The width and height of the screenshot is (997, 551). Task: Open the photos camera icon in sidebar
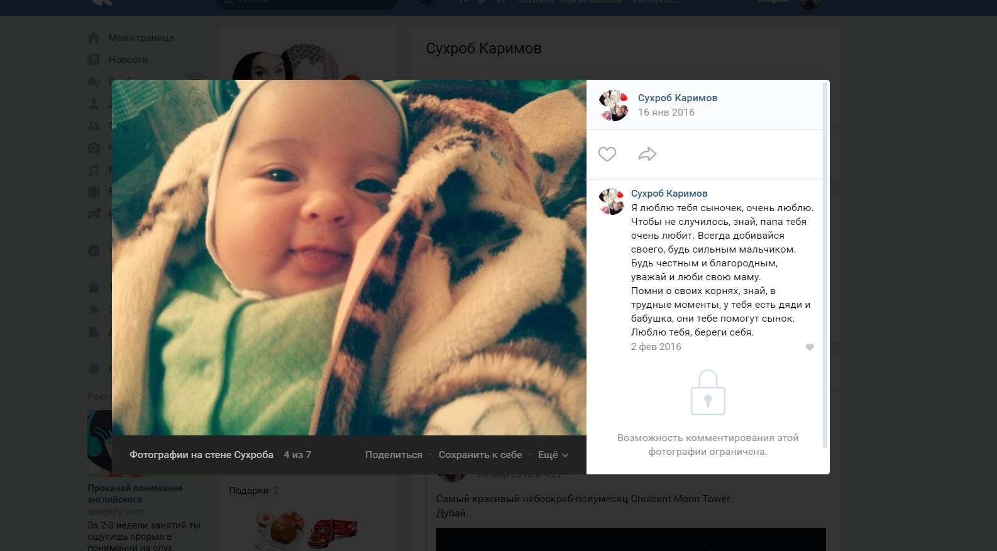[94, 148]
